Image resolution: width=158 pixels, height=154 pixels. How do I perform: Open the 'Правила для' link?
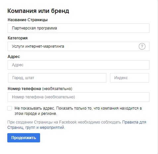(134, 122)
